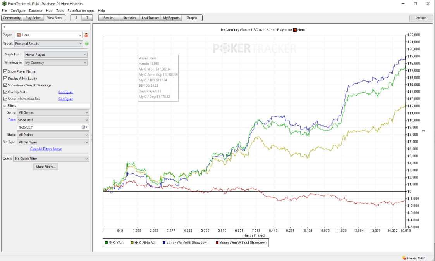This screenshot has height=261, width=435.
Task: Click Configure link next to Overlay Stats
Action: [x=66, y=92]
